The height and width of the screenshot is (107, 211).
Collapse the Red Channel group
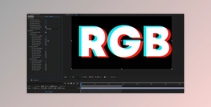[29, 34]
